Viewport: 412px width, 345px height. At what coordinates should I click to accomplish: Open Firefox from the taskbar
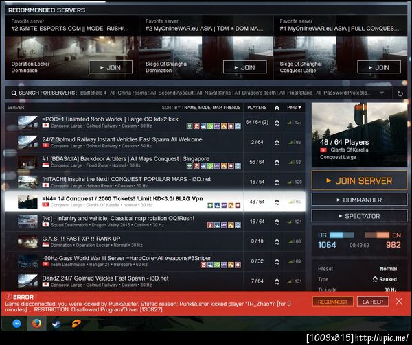[36, 324]
